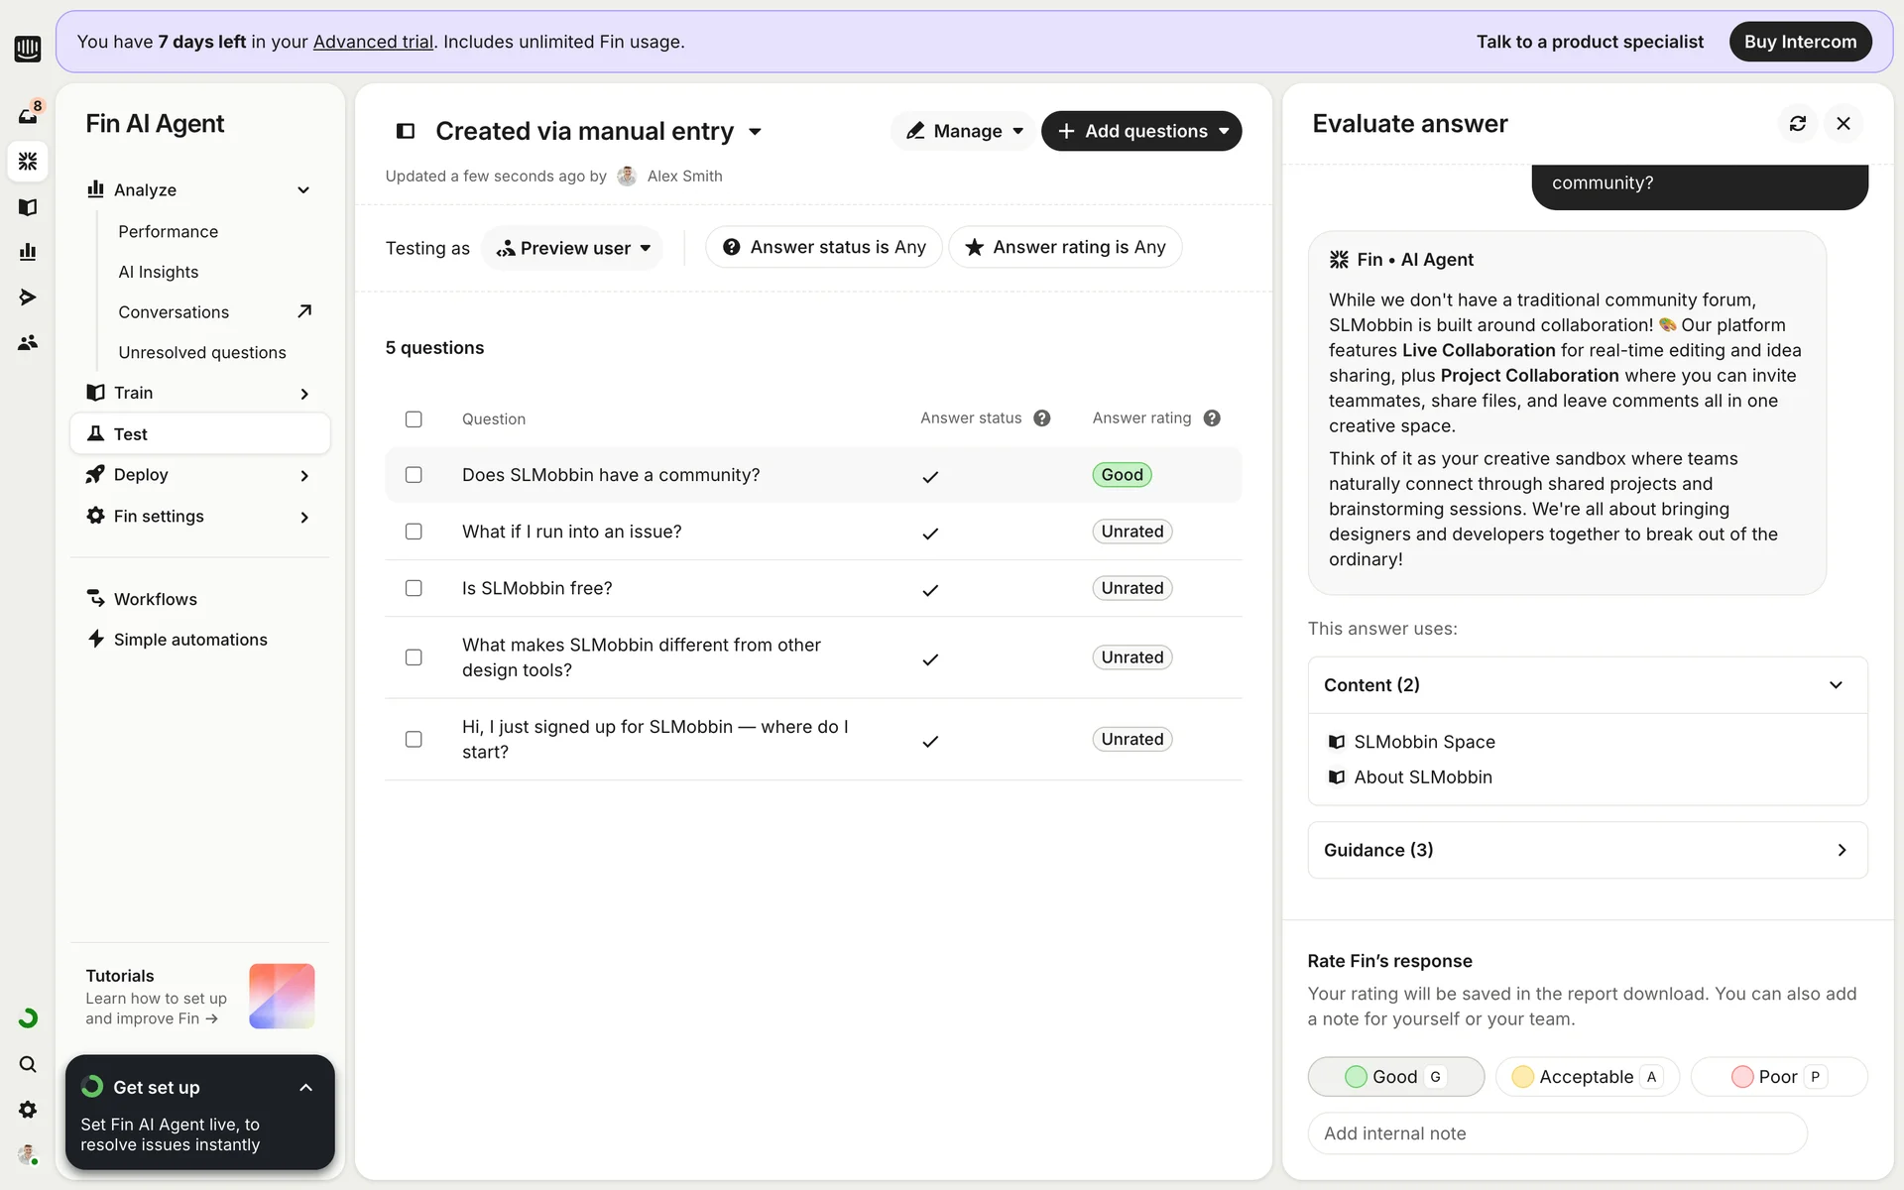The width and height of the screenshot is (1904, 1190).
Task: Click search magnifier icon in left rail
Action: (28, 1064)
